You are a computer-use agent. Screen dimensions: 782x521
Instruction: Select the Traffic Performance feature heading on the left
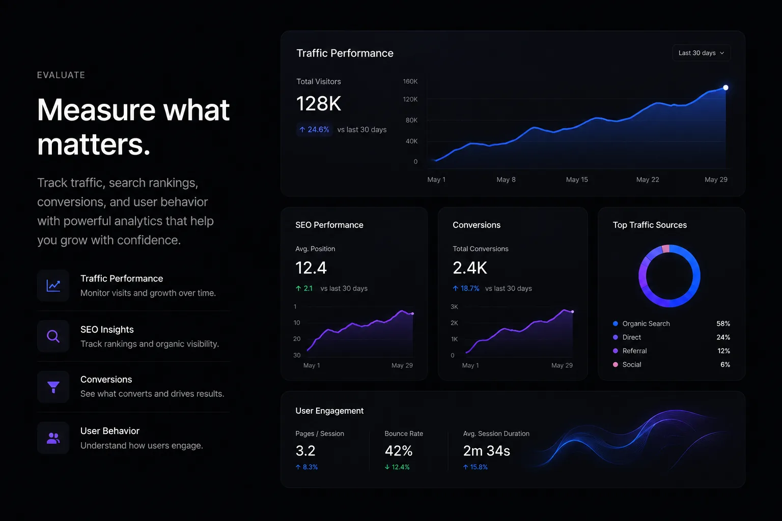click(x=122, y=278)
